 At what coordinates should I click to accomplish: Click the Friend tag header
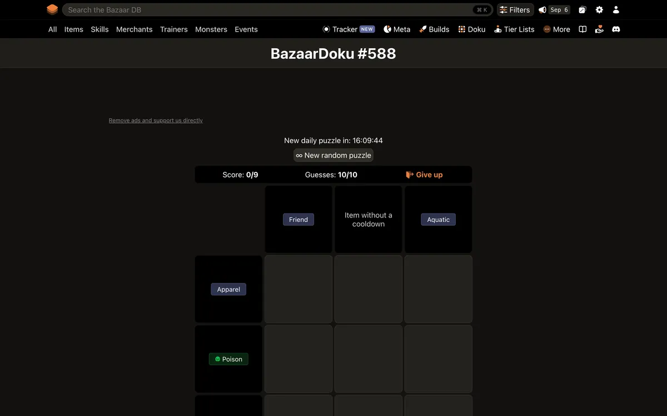[x=298, y=220]
